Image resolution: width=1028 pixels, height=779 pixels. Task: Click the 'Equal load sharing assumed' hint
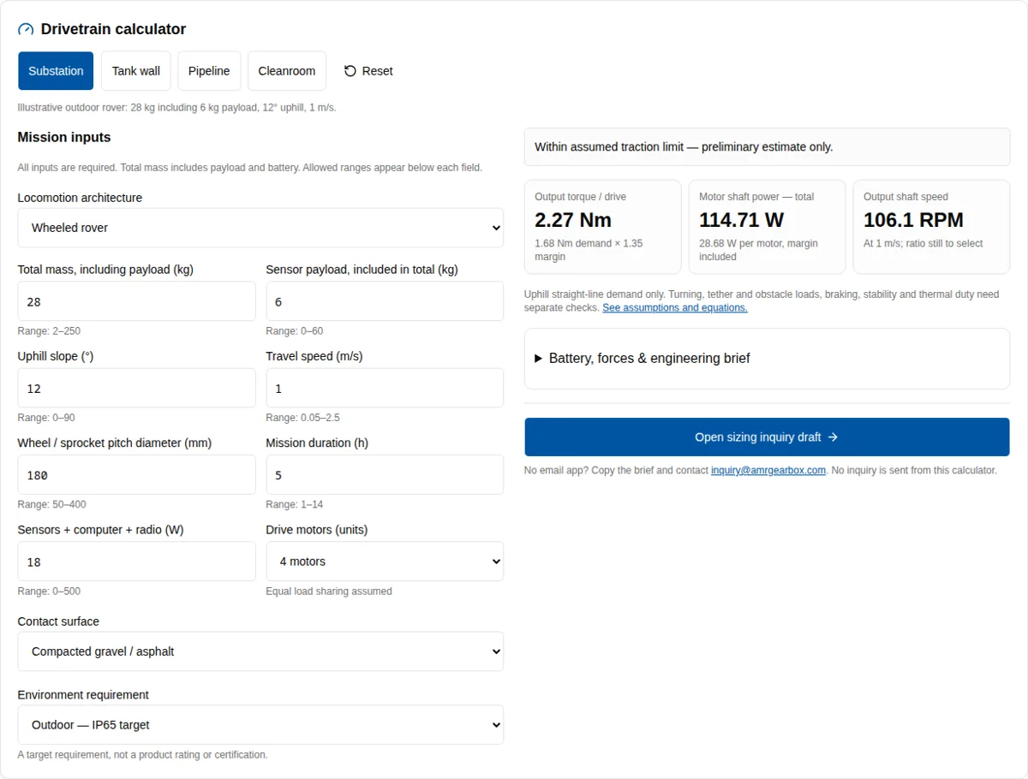click(x=329, y=592)
